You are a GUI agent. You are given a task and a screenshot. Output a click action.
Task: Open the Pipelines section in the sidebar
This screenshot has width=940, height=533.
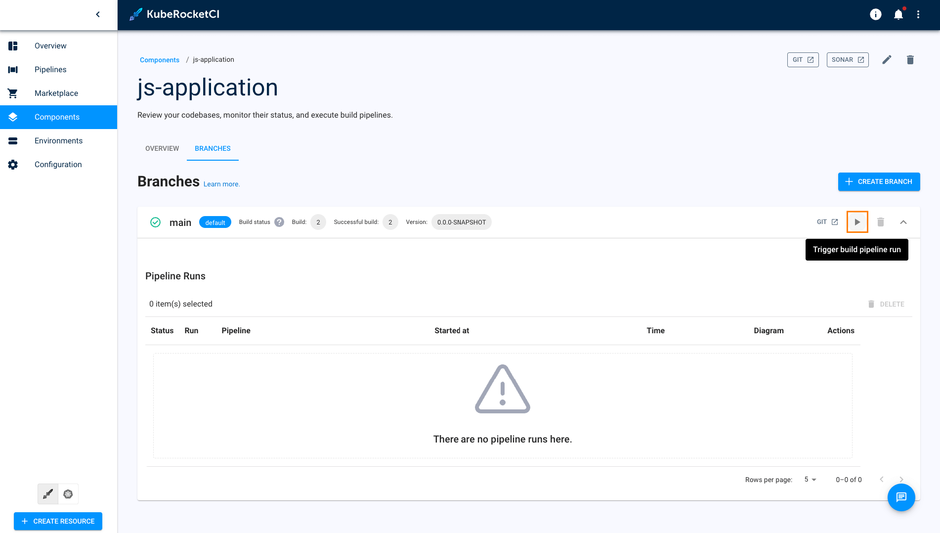click(50, 69)
